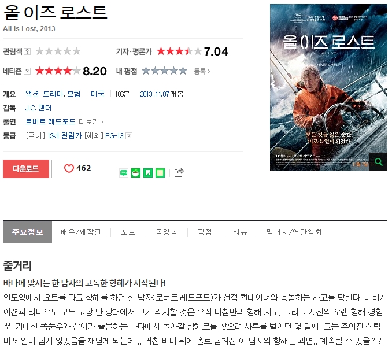Open the help icon next to 관람객
This screenshot has height=351, width=392.
click(x=27, y=51)
